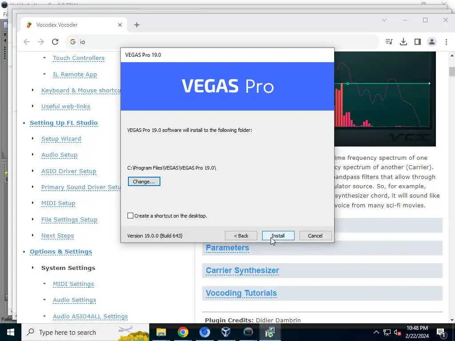Open the Audio Settings link

[x=75, y=300]
